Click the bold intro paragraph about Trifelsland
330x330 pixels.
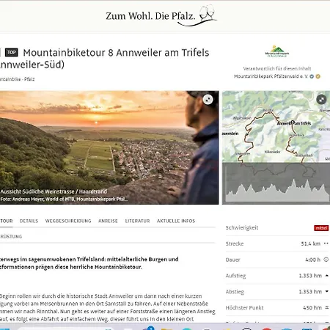(89, 263)
